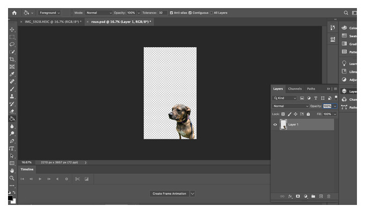Select the Layer 1 thumbnail

[x=283, y=124]
